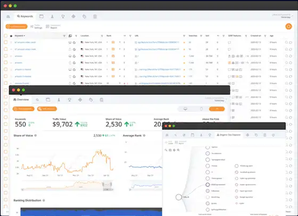The image size is (298, 216).
Task: Open the crosshair target tab in Organic Site Explorer window
Action: tap(247, 135)
